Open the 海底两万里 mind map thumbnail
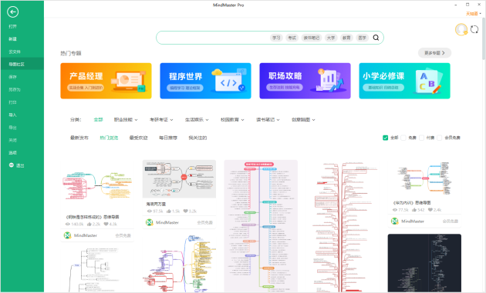The width and height of the screenshot is (486, 293). pos(179,179)
